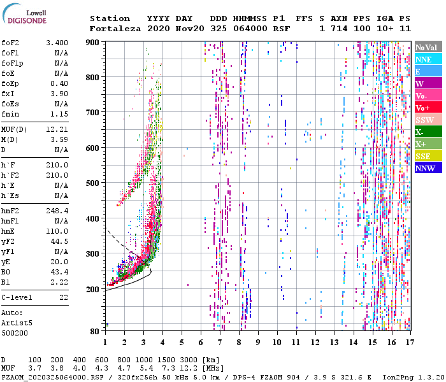The width and height of the screenshot is (446, 382).
Task: Click the 80 km height axis label
Action: [95, 331]
